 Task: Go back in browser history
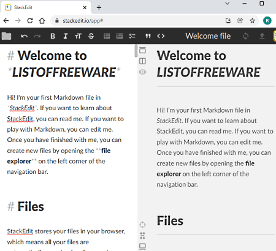[6, 21]
